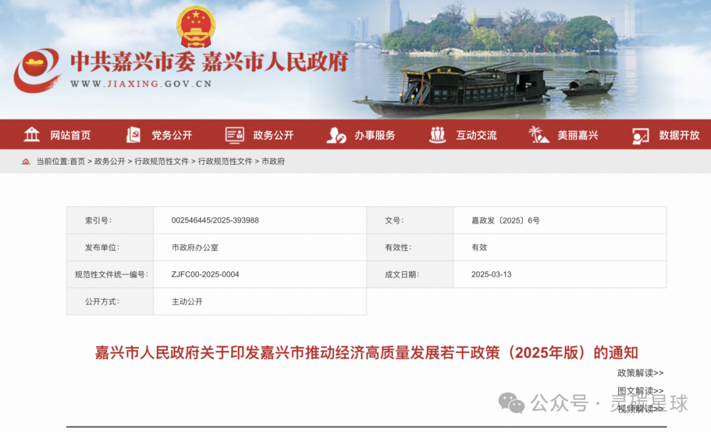The height and width of the screenshot is (432, 711).
Task: Click the 发布单位: label cell
Action: [x=110, y=248]
